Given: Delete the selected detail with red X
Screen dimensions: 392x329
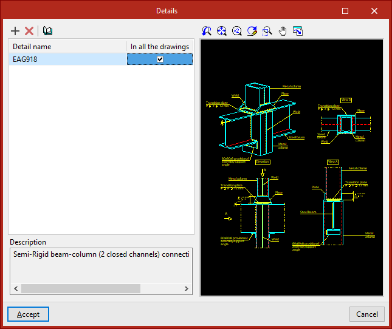Looking at the screenshot, I should click(29, 31).
